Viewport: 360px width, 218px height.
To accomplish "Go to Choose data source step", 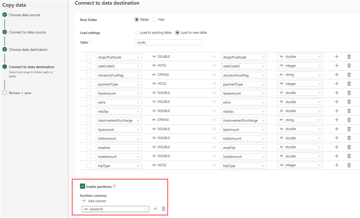I will point(24,15).
